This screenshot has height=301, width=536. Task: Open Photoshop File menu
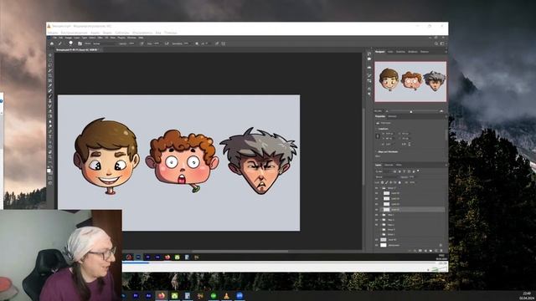tap(55, 38)
